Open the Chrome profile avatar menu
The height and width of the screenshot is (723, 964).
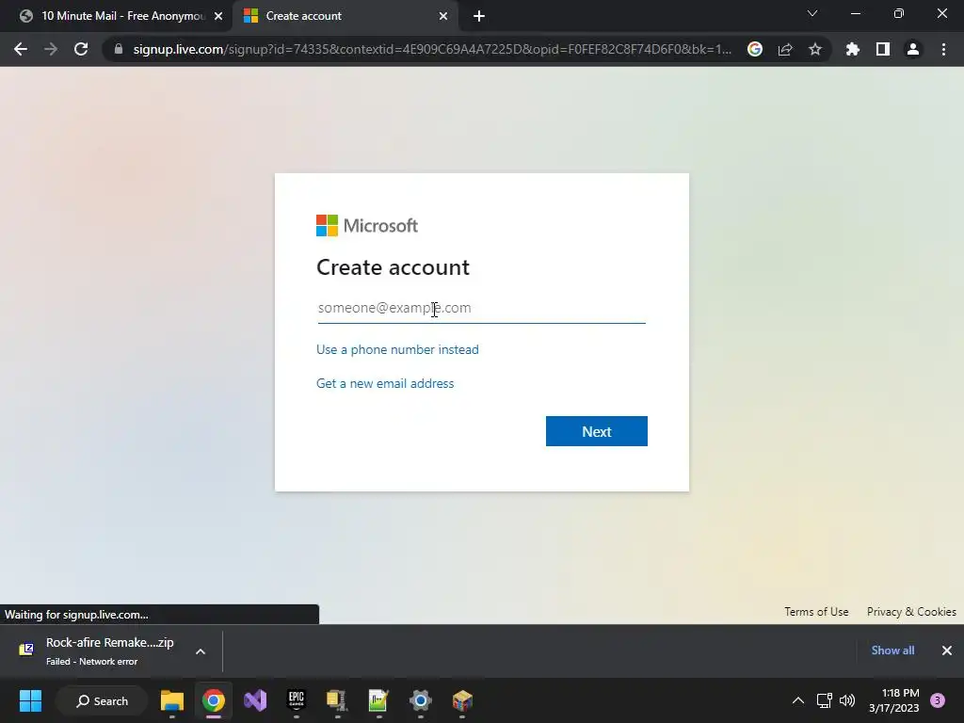click(x=913, y=49)
